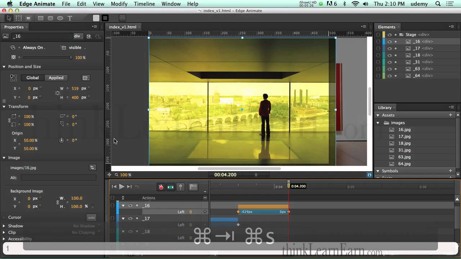Open the Apple menu
This screenshot has width=461, height=259.
10,4
